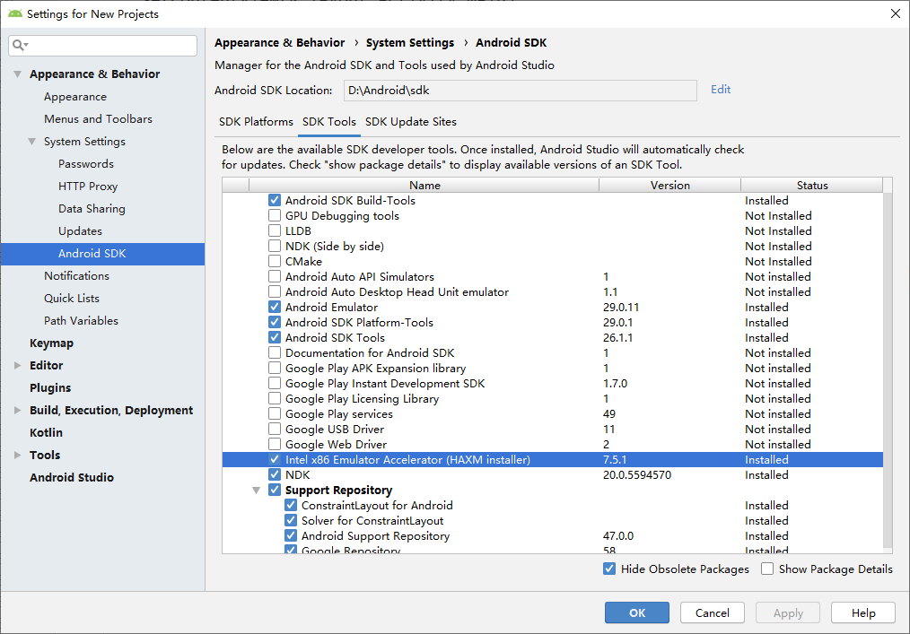Open Path Variables settings
Viewport: 910px width, 634px height.
pyautogui.click(x=82, y=321)
